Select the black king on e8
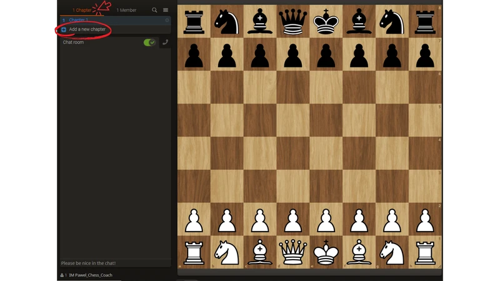The height and width of the screenshot is (281, 500). coord(326,21)
